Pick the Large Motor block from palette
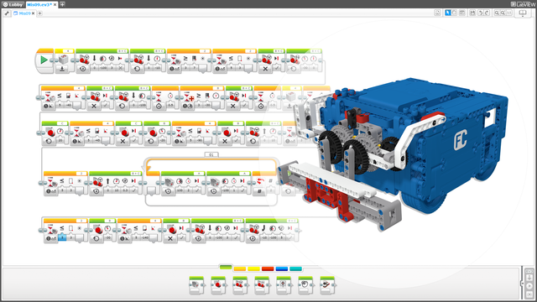This screenshot has width=537, height=302. pos(218,285)
